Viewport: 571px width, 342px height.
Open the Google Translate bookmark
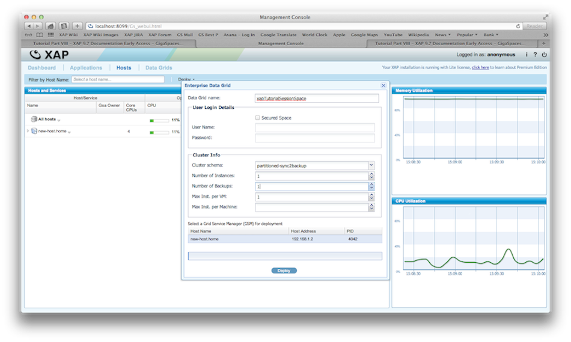coord(278,35)
